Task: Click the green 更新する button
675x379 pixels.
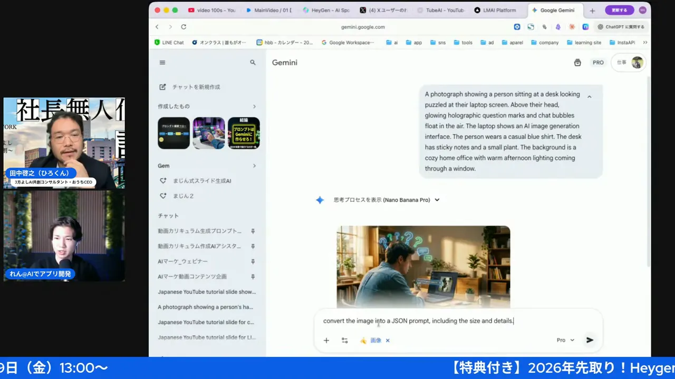Action: point(619,9)
